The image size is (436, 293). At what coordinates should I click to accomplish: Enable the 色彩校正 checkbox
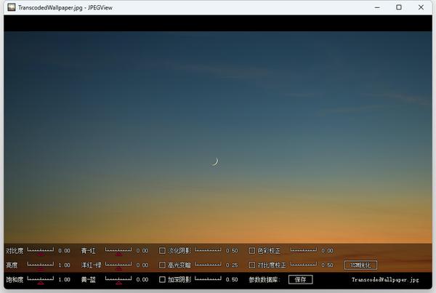[251, 250]
